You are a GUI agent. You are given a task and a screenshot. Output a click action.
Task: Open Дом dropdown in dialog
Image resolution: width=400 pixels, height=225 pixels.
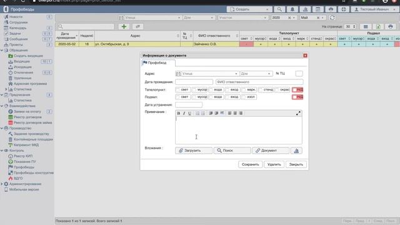pyautogui.click(x=256, y=74)
